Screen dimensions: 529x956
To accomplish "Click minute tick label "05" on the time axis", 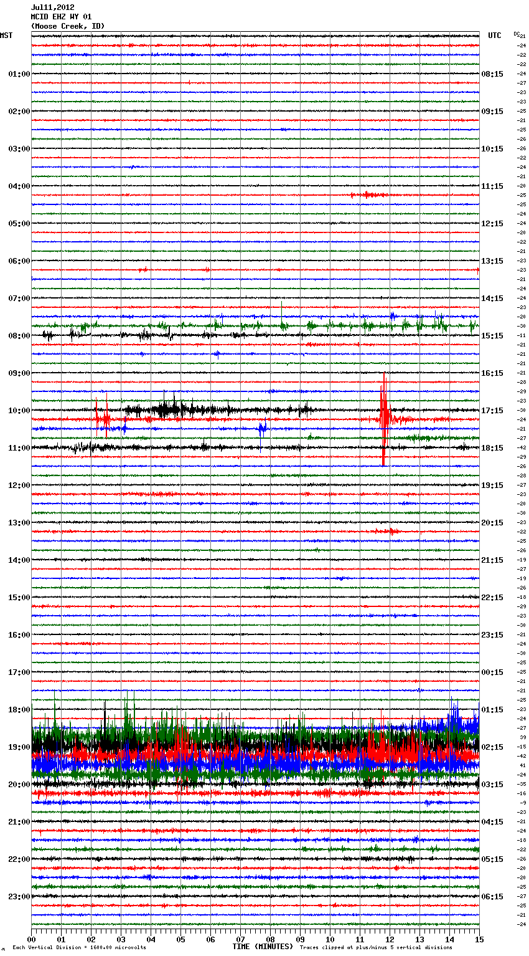I will [x=180, y=939].
